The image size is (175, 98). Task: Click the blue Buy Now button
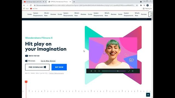click(59, 67)
